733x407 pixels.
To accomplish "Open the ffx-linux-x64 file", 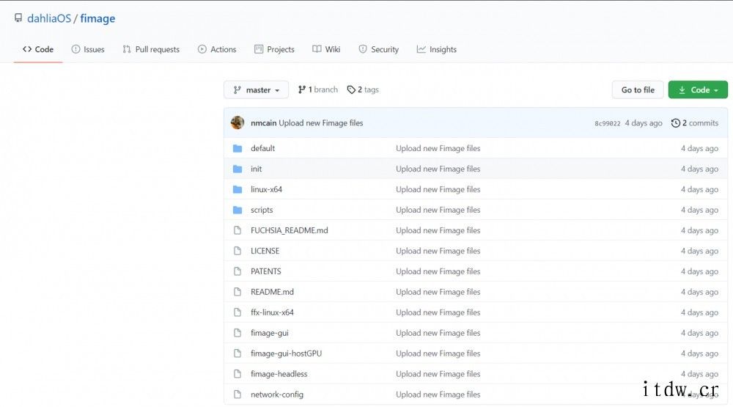I will (272, 312).
